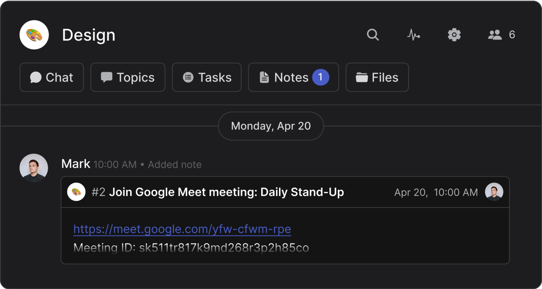Image resolution: width=542 pixels, height=289 pixels.
Task: Select the Meeting ID text in the note
Action: tap(191, 248)
